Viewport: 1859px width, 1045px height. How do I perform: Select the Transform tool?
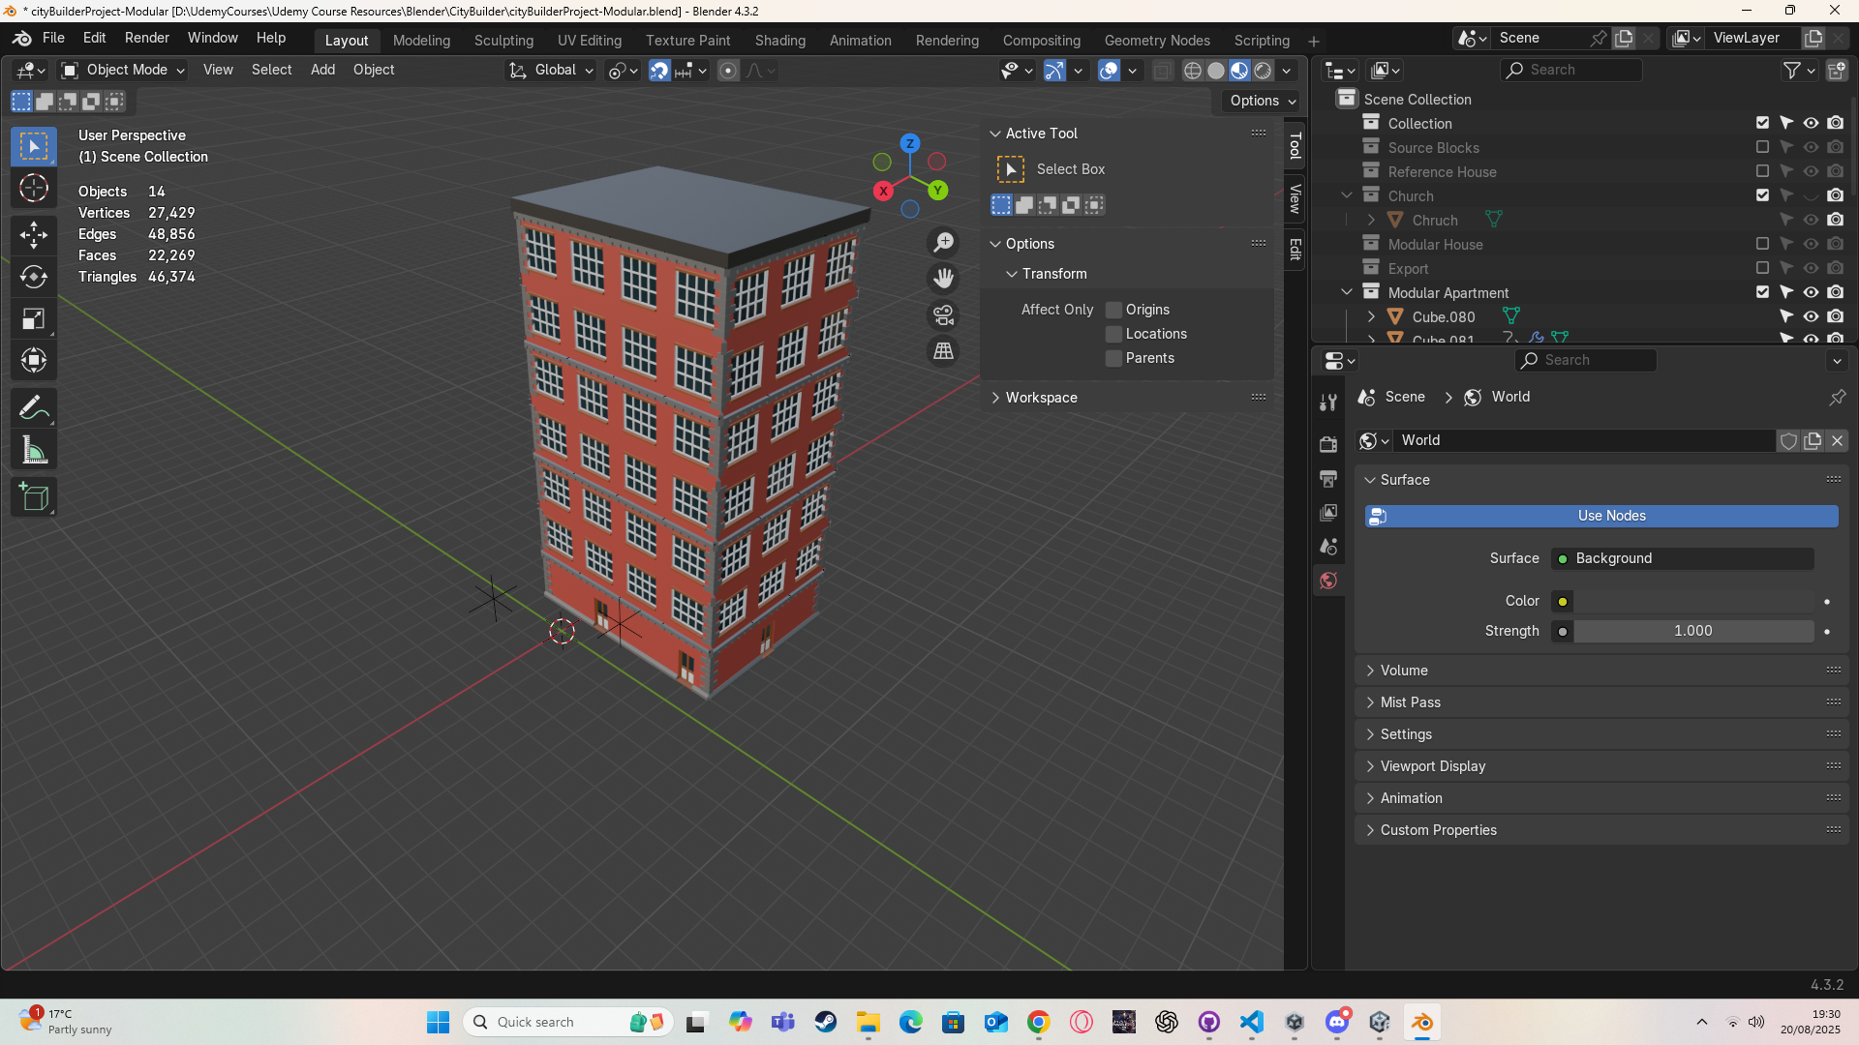(34, 361)
